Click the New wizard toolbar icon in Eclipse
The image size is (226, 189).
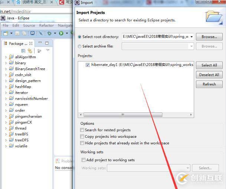pyautogui.click(x=6, y=33)
